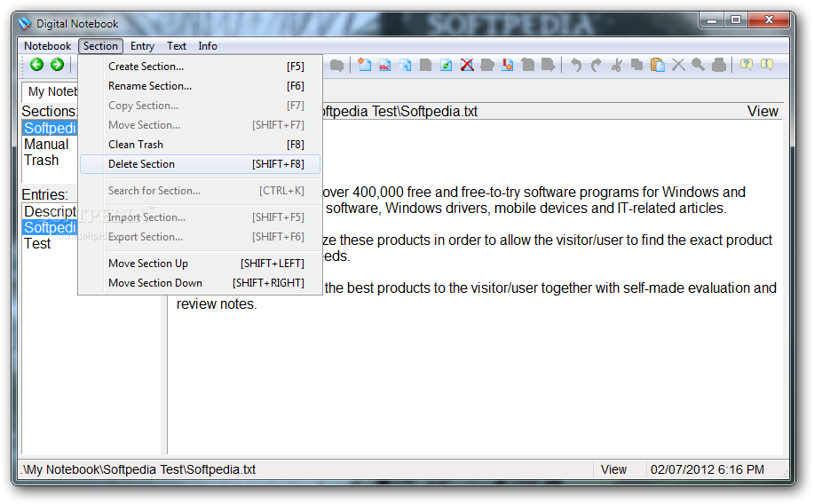Click the copy entry icon with two blue pages
Image resolution: width=814 pixels, height=504 pixels.
coord(406,65)
